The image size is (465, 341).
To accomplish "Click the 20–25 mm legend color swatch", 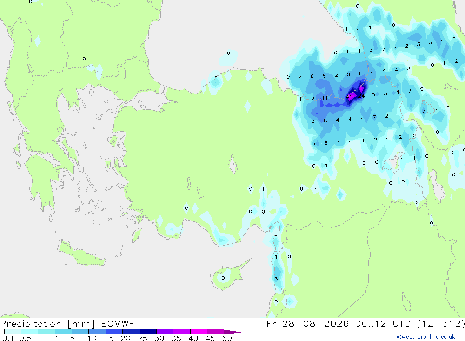I will coord(131,332).
